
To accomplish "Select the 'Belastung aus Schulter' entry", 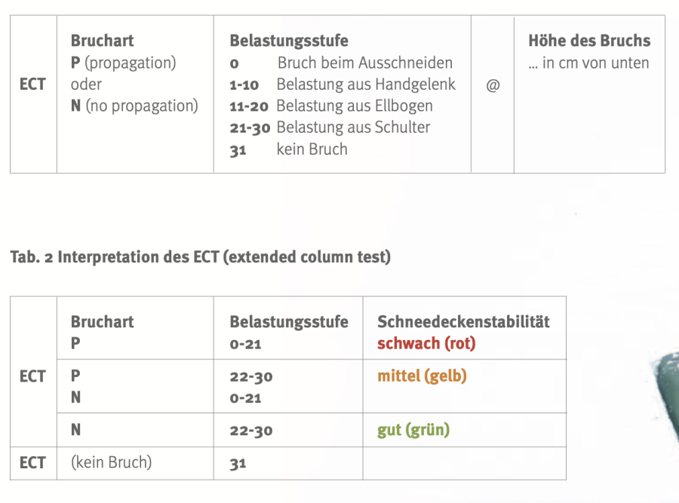I will tap(353, 127).
